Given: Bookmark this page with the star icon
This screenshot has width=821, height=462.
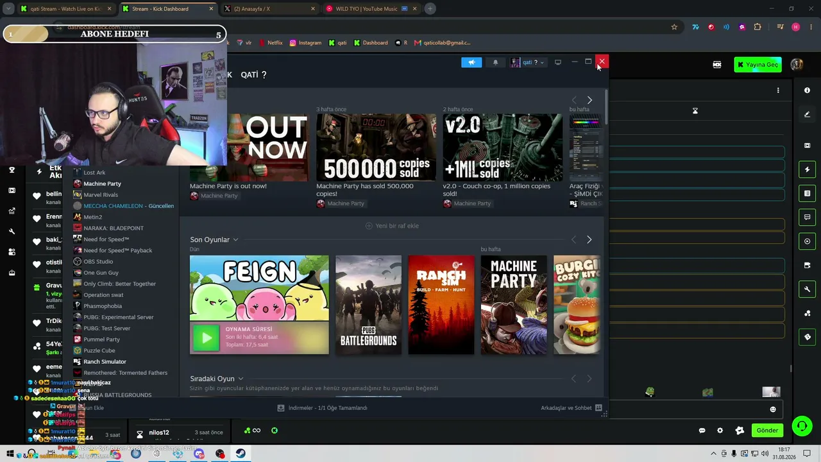Looking at the screenshot, I should (x=674, y=27).
